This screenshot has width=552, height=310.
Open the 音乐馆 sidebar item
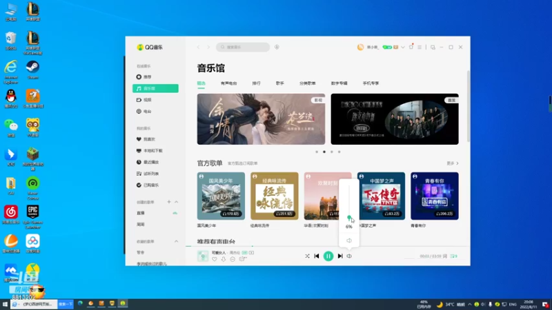pos(155,89)
